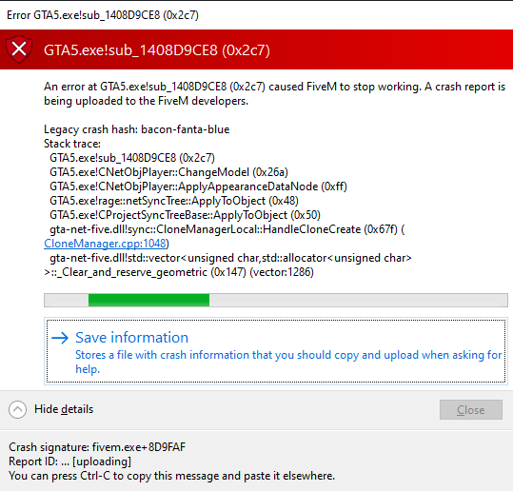Open the CloneManager.cpp:1048 source link
Screen dimensions: 513x491
tap(105, 244)
